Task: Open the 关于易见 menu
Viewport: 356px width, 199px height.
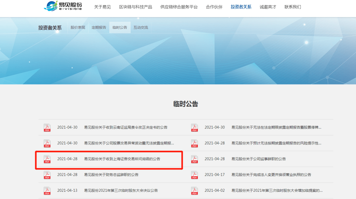Action: click(x=103, y=7)
